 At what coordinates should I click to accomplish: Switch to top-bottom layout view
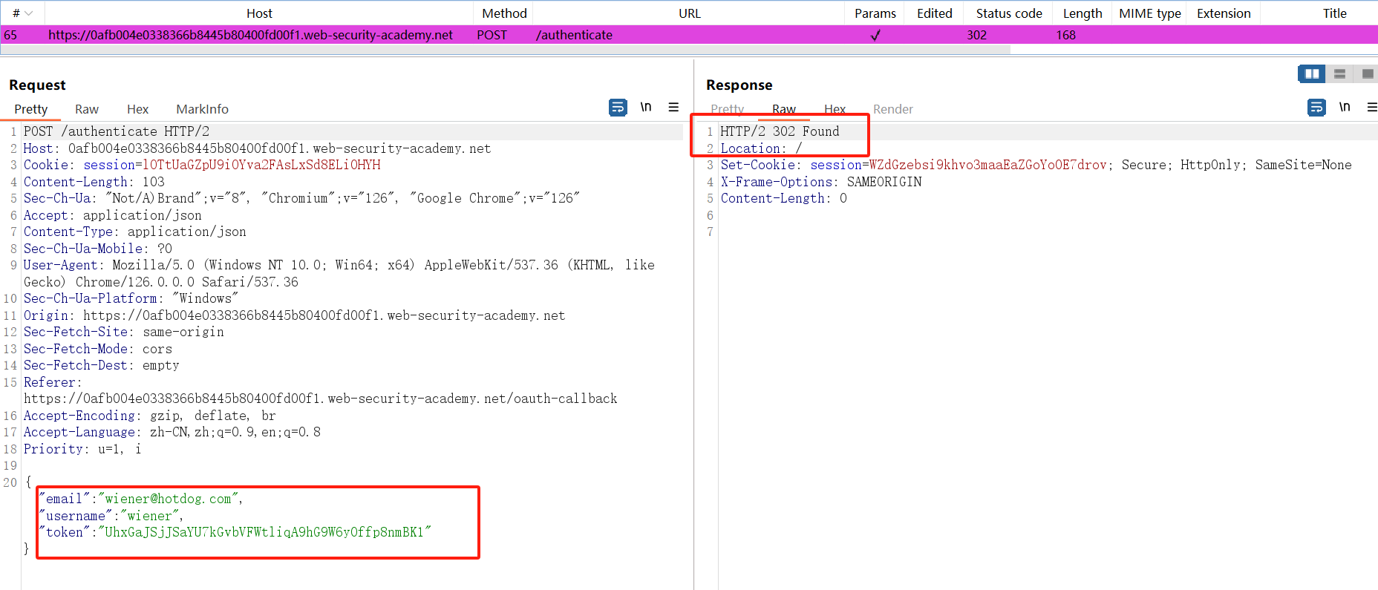pyautogui.click(x=1339, y=73)
